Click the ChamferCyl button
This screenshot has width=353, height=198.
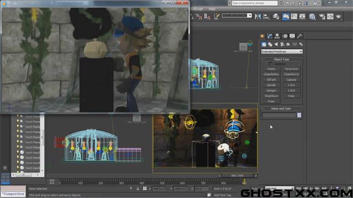pos(291,74)
